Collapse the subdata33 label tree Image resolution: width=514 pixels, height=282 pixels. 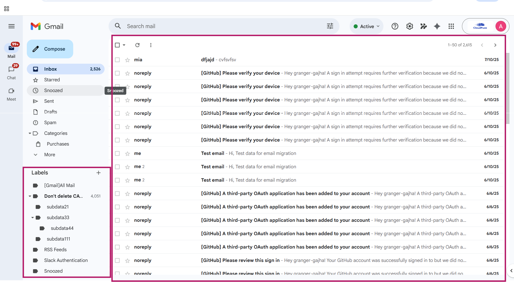[x=33, y=218]
